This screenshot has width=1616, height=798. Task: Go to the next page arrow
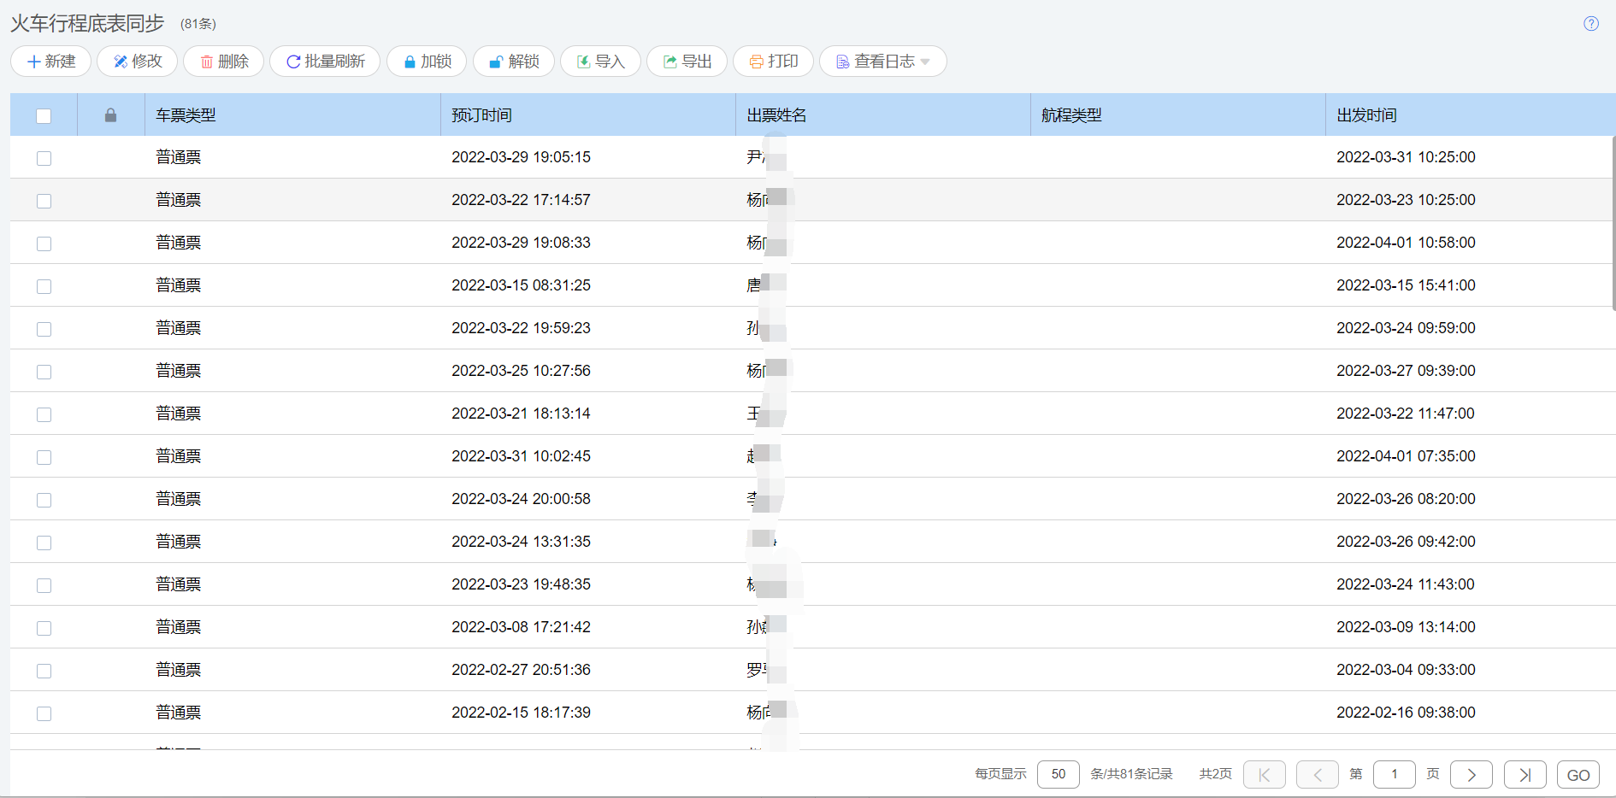click(1471, 775)
